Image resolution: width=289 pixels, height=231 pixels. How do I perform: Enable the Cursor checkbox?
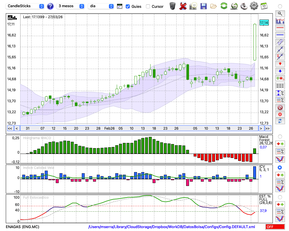coord(148,6)
